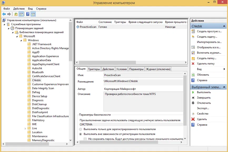Click the Экспорт... action
The image size is (228, 152).
[x=203, y=108]
